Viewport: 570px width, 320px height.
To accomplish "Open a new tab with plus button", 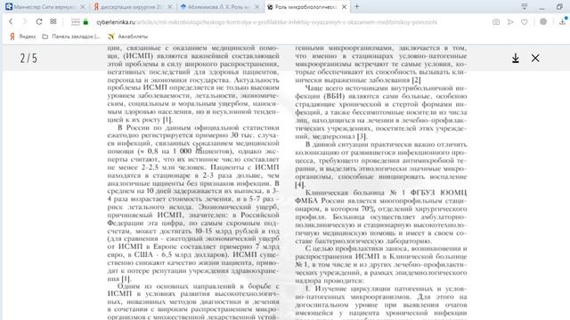I will (356, 6).
